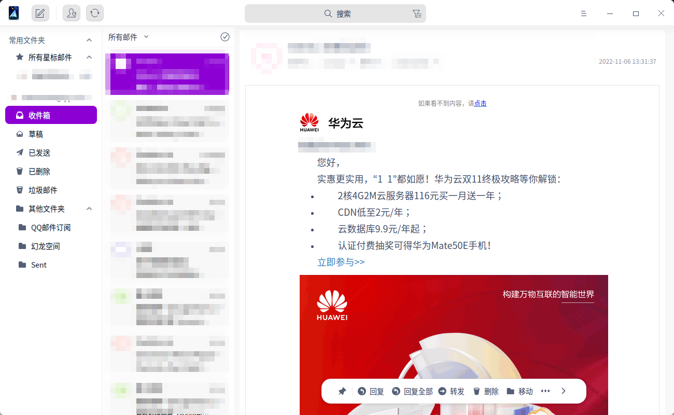Compose a new email with the pencil icon
The height and width of the screenshot is (415, 674).
tap(40, 13)
